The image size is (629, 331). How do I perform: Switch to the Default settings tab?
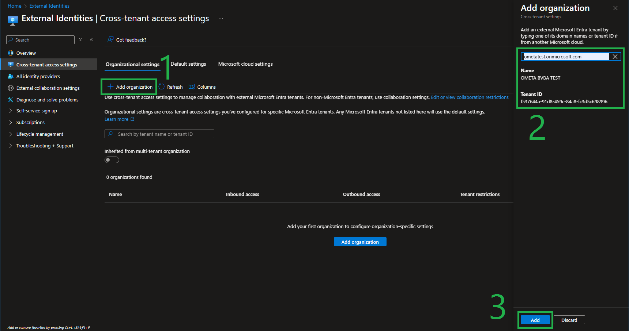188,64
